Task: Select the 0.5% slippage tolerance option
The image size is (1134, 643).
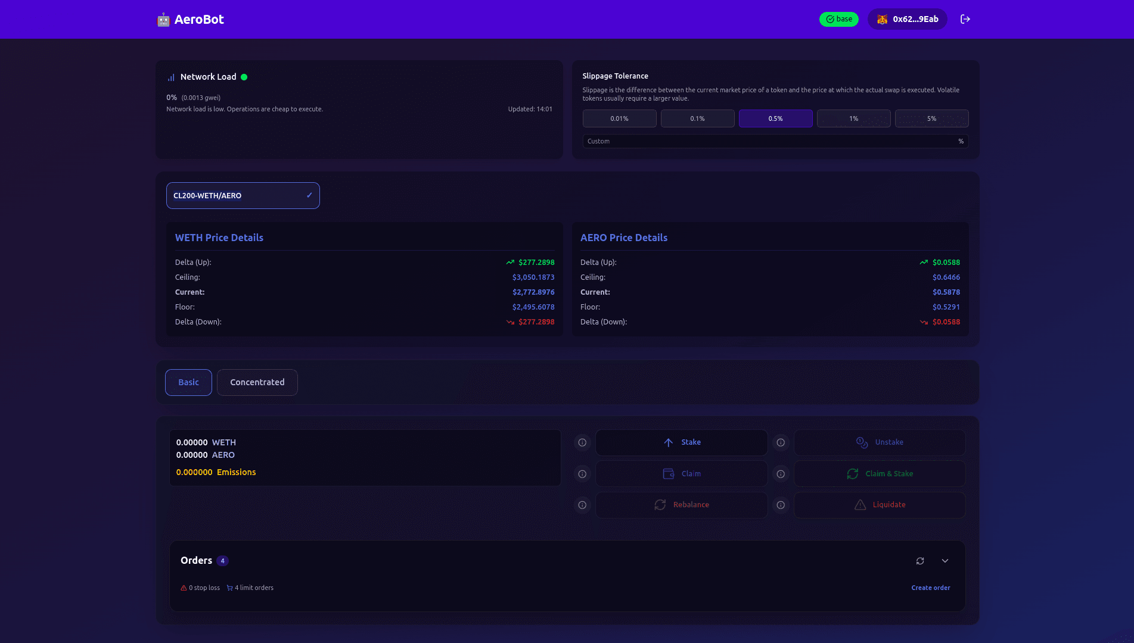Action: (775, 118)
